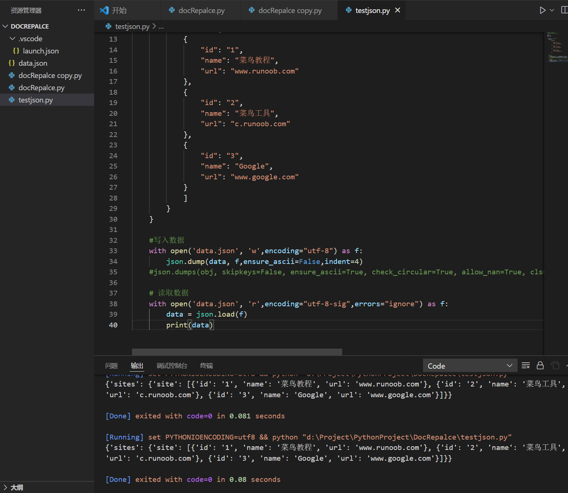Viewport: 568px width, 493px height.
Task: Open launch.json in the explorer
Action: (47, 51)
